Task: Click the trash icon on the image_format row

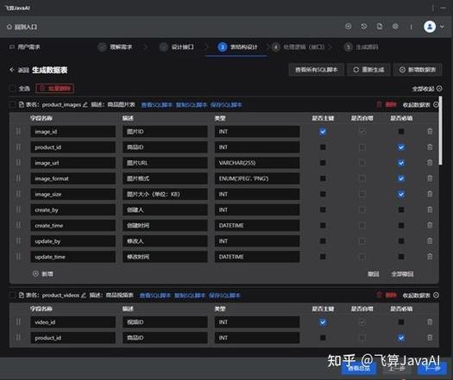Action: pyautogui.click(x=430, y=178)
